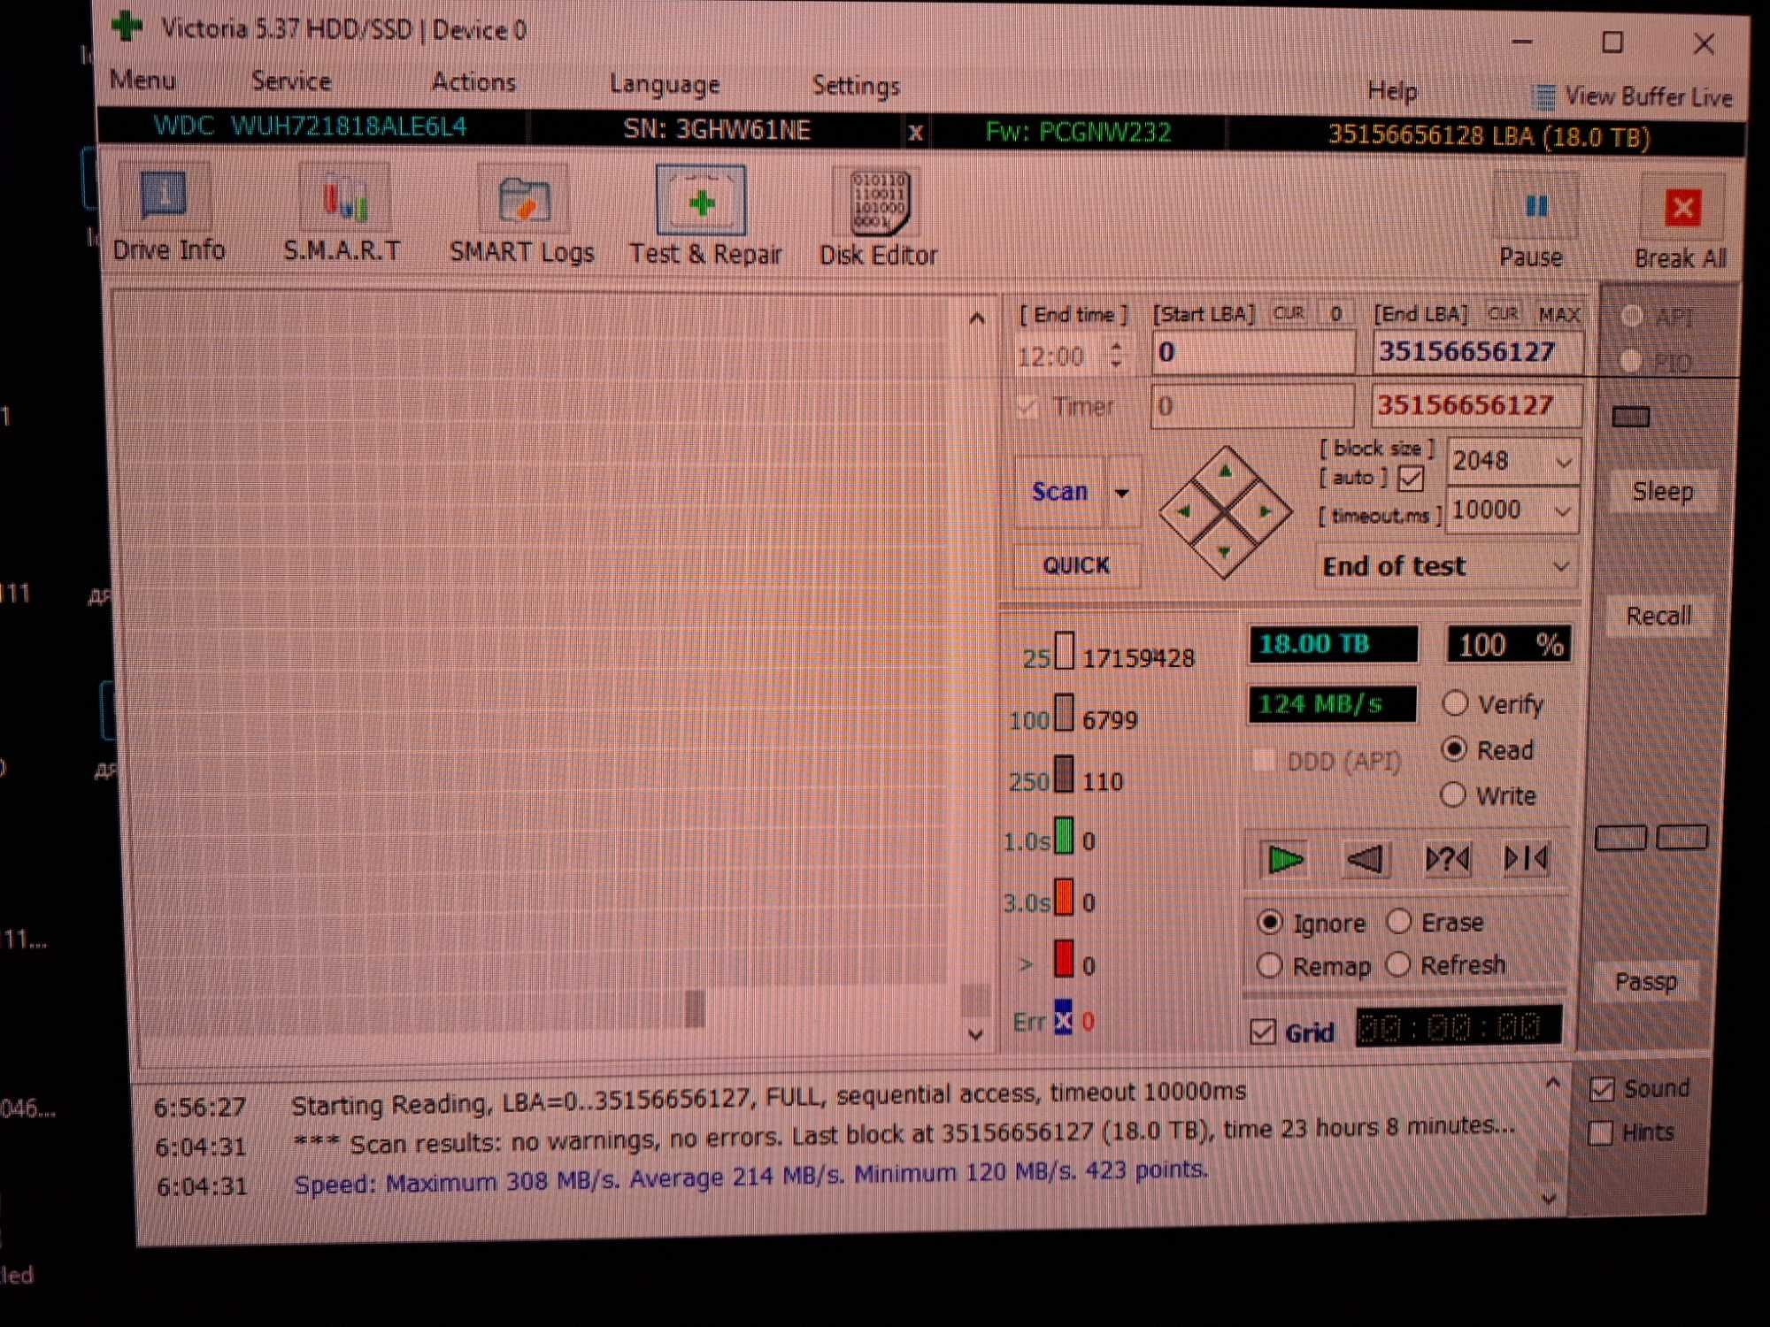Click the scan grid scroll up arrow
Viewport: 1770px width, 1327px height.
976,318
